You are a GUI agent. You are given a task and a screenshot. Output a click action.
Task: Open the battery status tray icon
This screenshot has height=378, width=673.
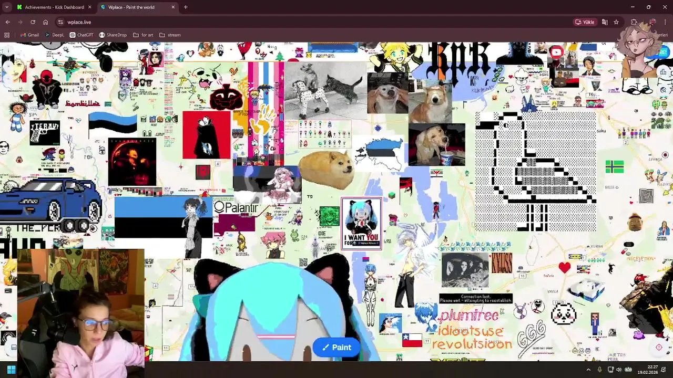click(x=628, y=370)
